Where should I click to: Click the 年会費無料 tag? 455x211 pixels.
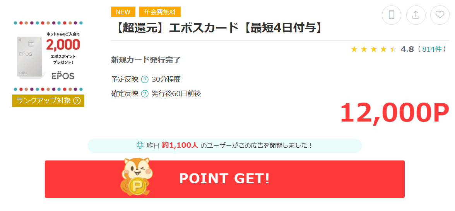(x=160, y=12)
